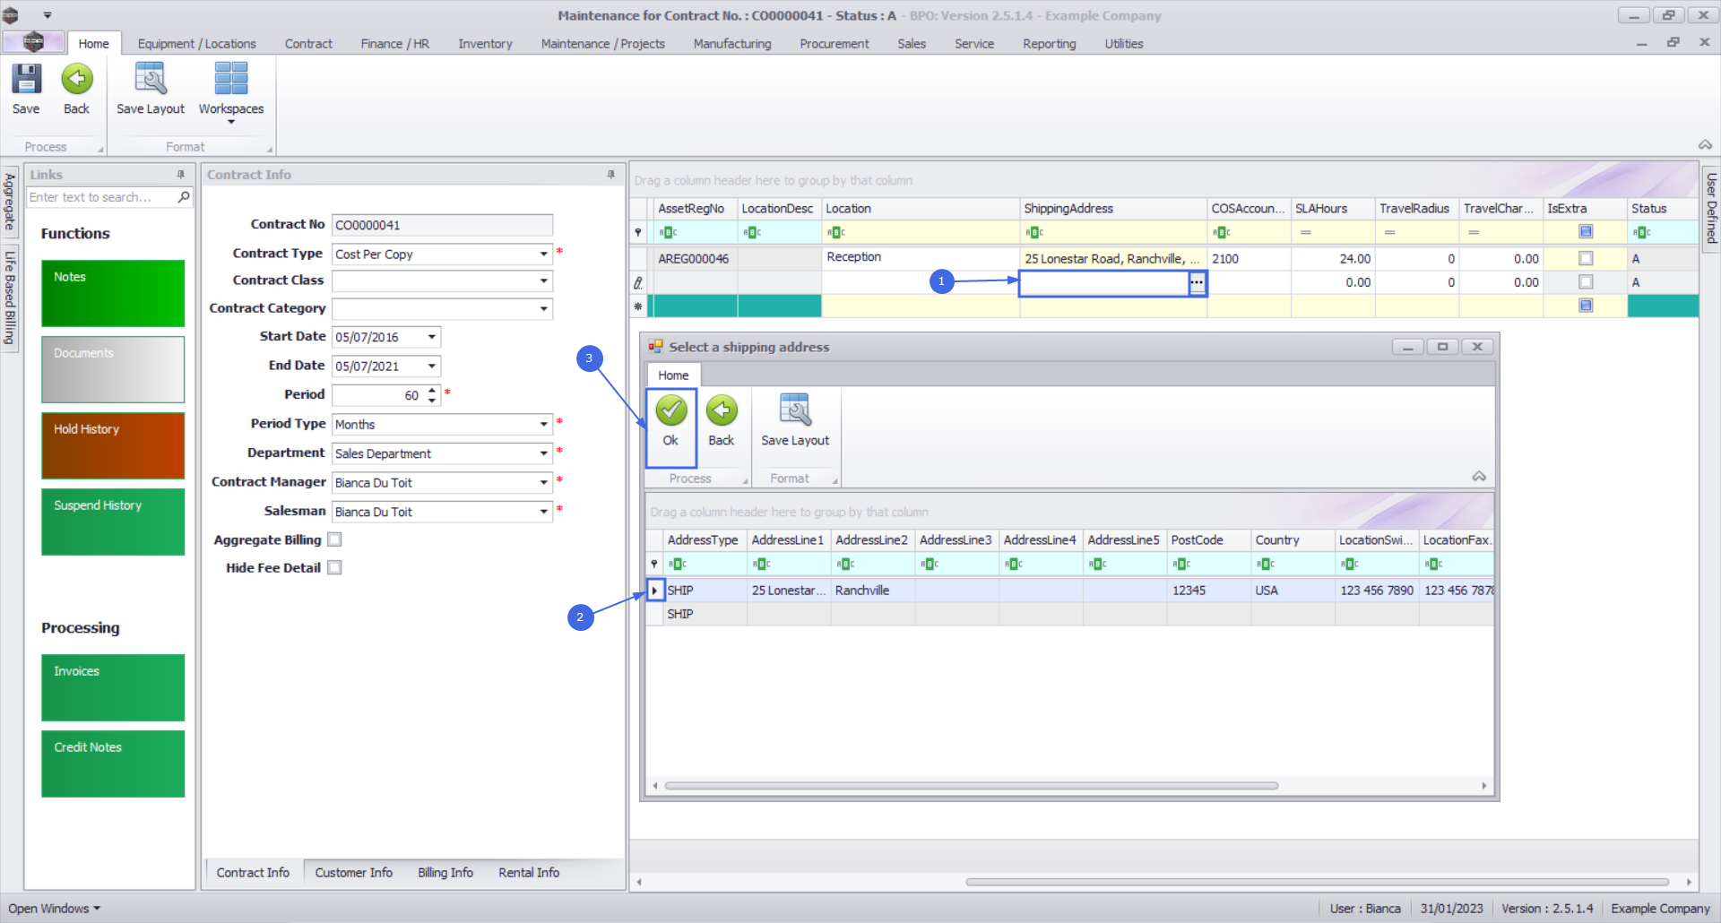Click pin icon on Links panel
Screen dimensions: 1721x923
pos(181,175)
